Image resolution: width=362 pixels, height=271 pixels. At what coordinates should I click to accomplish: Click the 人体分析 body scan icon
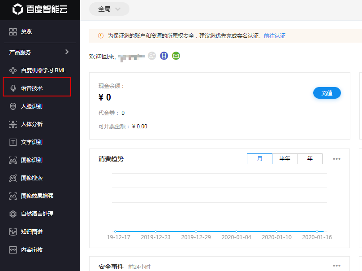(13, 124)
